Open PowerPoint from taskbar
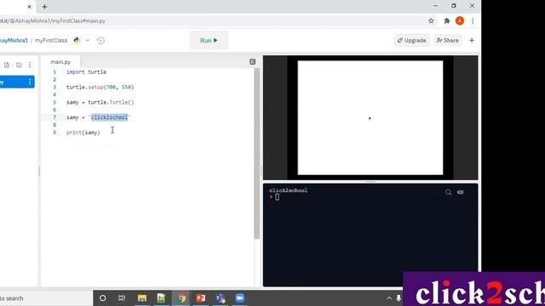The width and height of the screenshot is (545, 306). coord(201,298)
